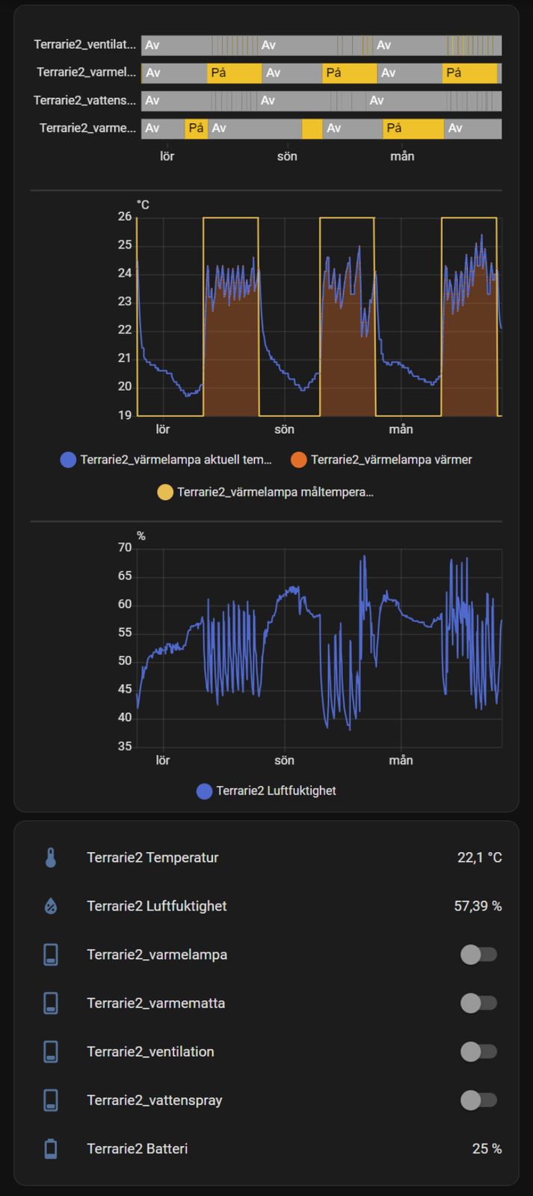Click the device icon next to Terrarie2_vattenspray
533x1196 pixels.
point(51,1100)
